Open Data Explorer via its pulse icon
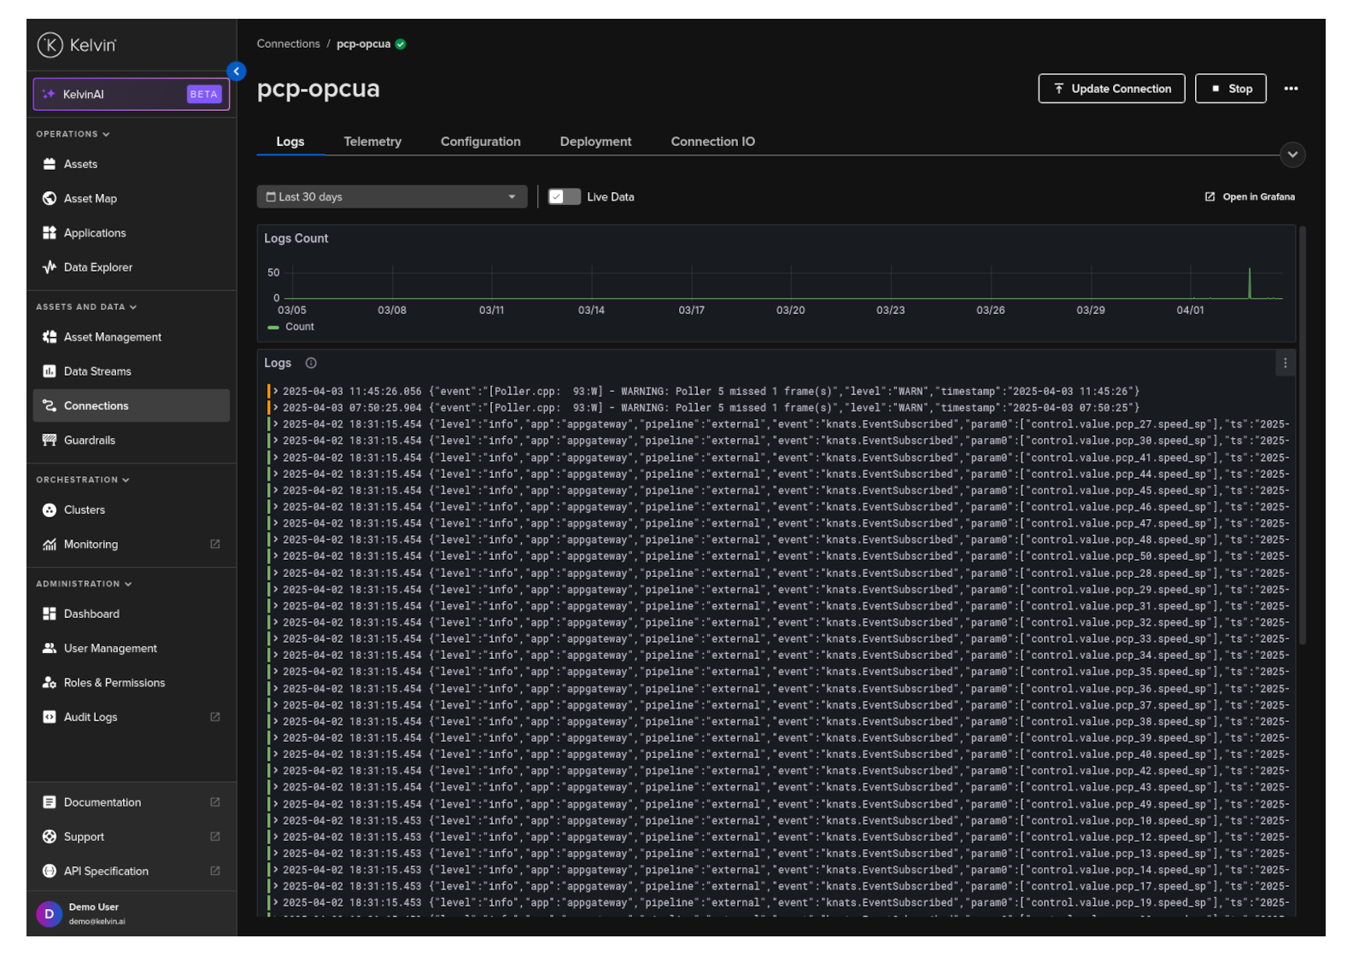The width and height of the screenshot is (1353, 956). pyautogui.click(x=50, y=267)
